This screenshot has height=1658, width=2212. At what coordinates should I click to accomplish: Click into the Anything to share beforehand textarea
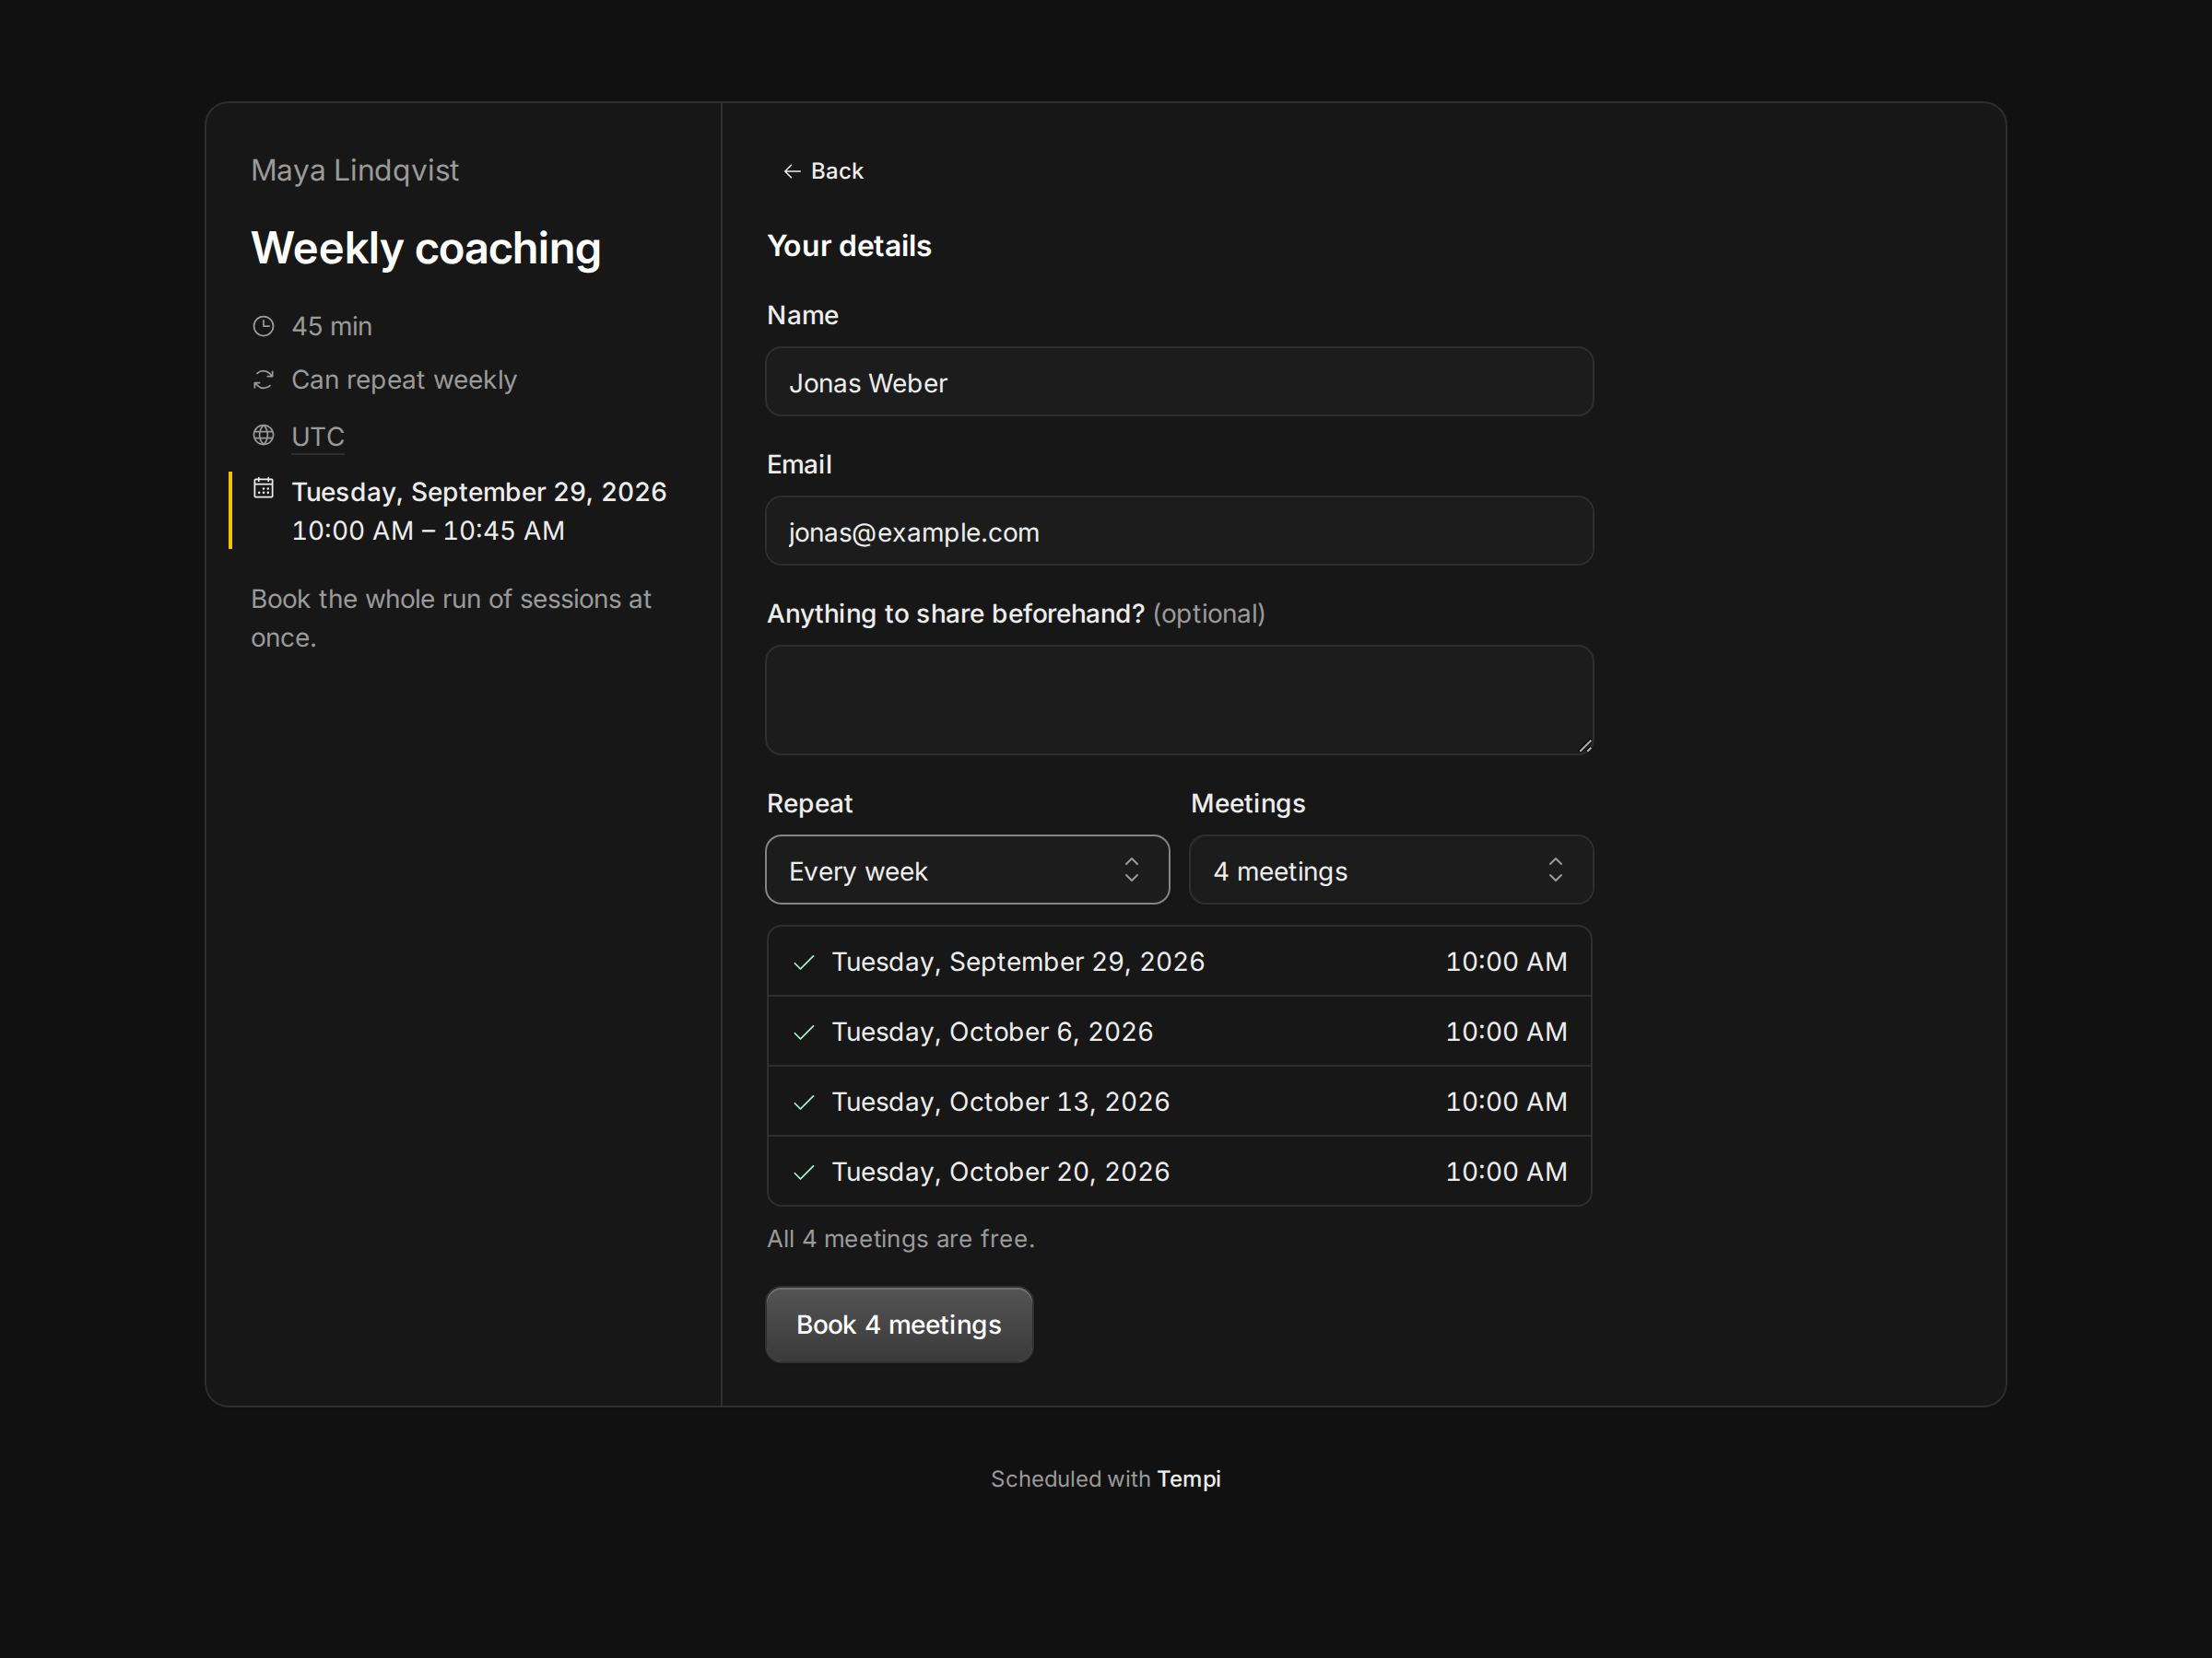[1179, 699]
